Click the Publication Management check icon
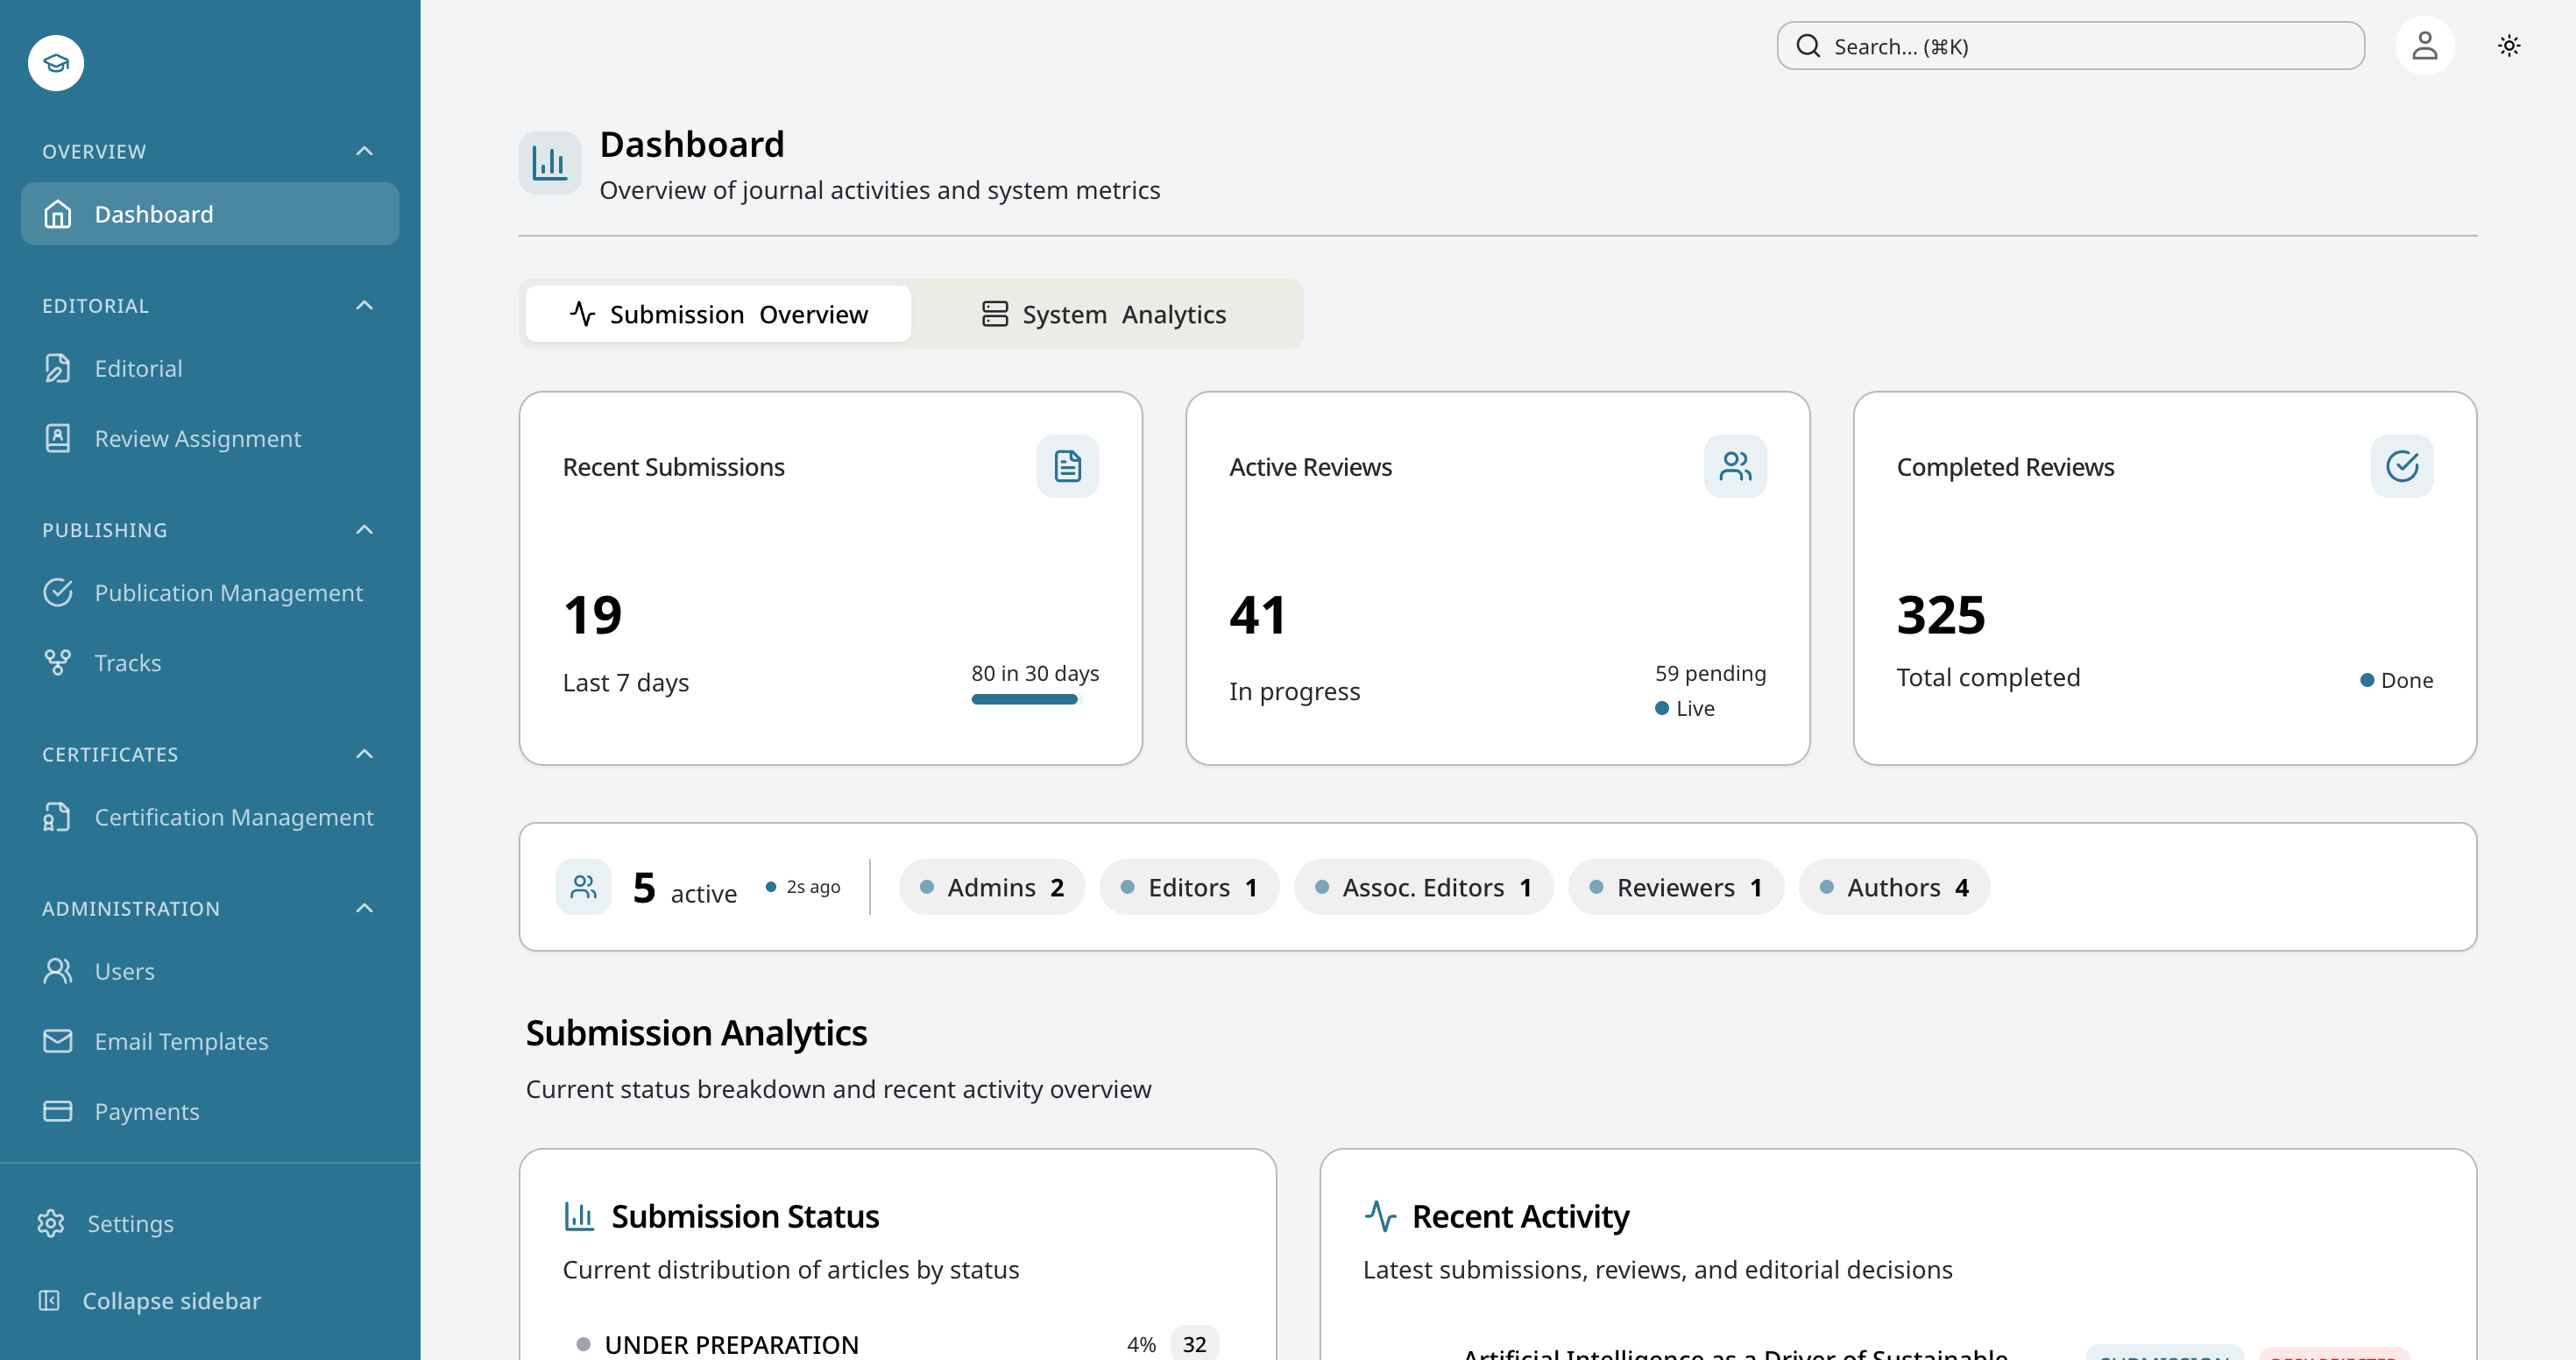This screenshot has height=1360, width=2576. click(x=58, y=592)
